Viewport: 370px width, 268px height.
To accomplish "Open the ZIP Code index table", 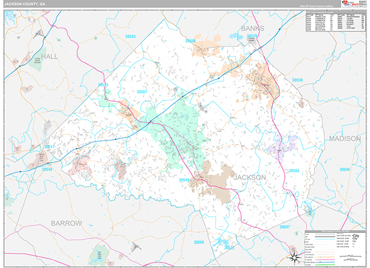I will (x=335, y=21).
